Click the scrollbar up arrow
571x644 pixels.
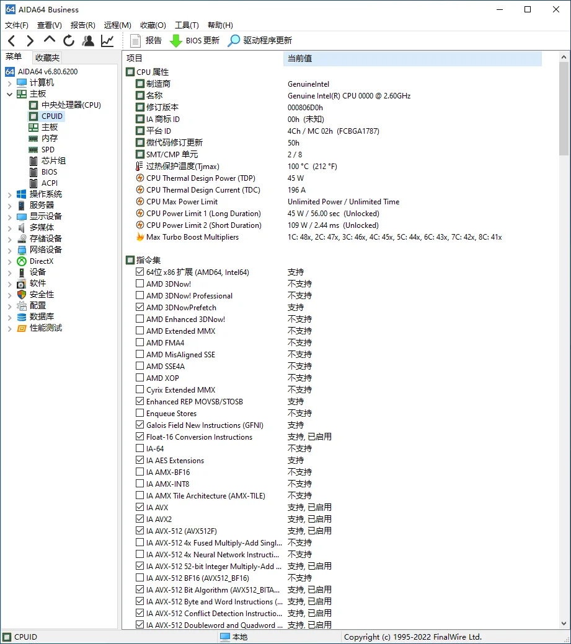[564, 58]
